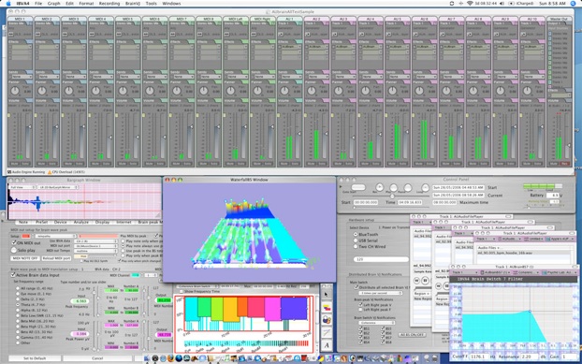Adjust the MIDI 1 volume fader
This screenshot has height=364, width=582.
click(x=29, y=127)
